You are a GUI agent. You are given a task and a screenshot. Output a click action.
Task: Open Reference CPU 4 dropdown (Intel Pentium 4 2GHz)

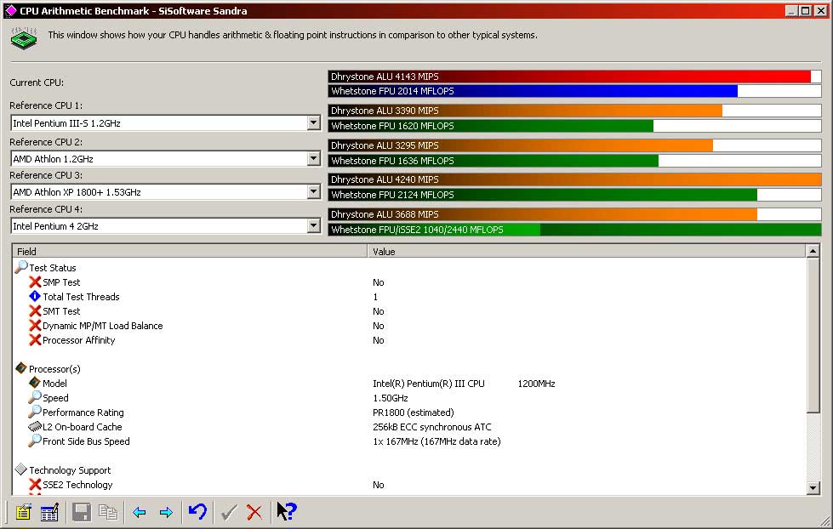click(313, 225)
